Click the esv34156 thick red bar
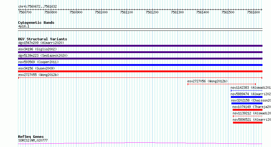This screenshot has width=271, height=147. point(140,71)
